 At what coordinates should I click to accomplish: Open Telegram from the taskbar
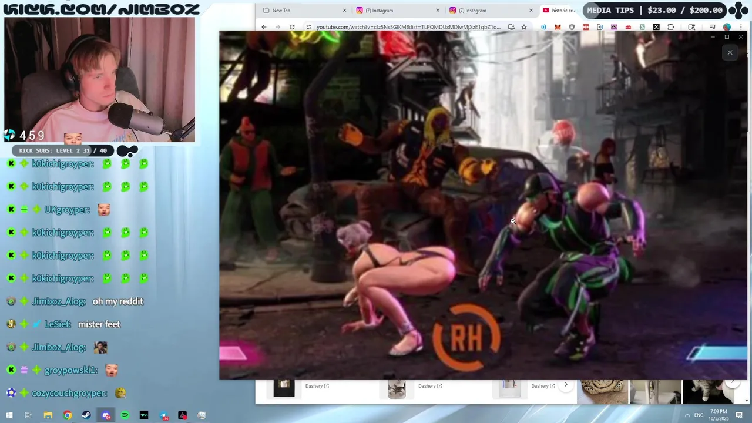coord(164,415)
